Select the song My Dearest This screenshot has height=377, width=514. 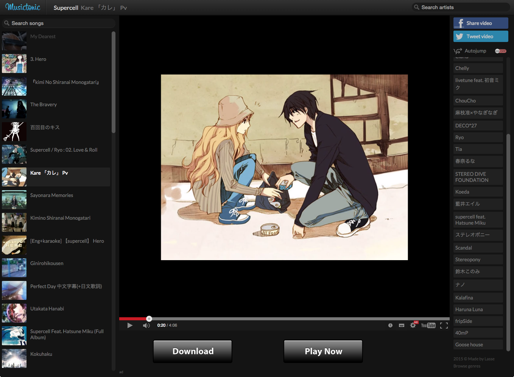pyautogui.click(x=56, y=41)
